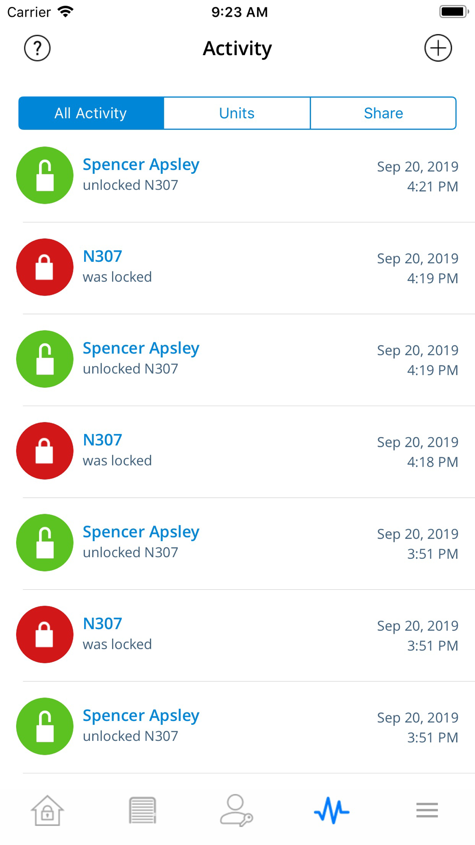Open the hamburger menu icon
The height and width of the screenshot is (845, 475).
tap(427, 810)
